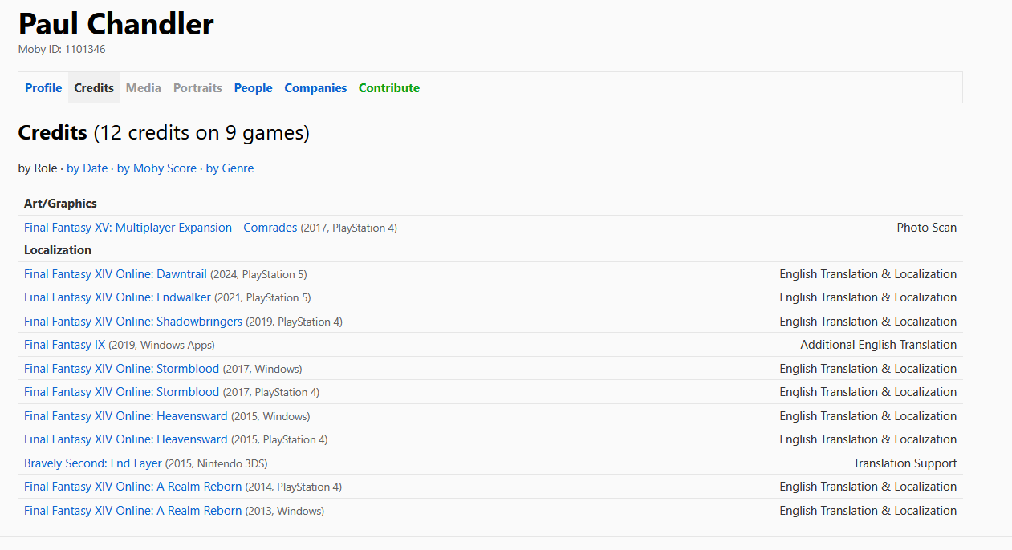This screenshot has height=550, width=1012.
Task: Open Heavensward link for 2015 Windows
Action: [x=126, y=416]
